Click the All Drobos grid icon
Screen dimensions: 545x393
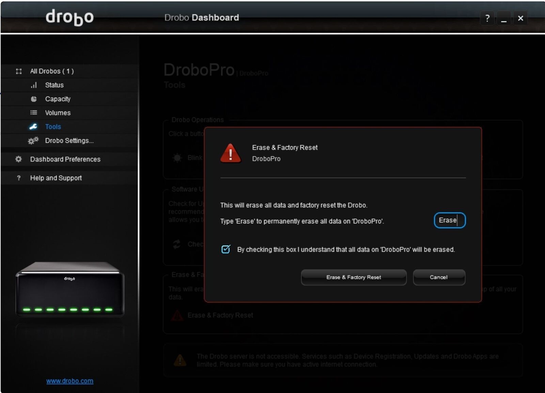19,71
